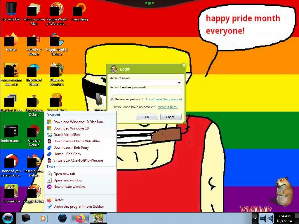
Task: Open 'none of you' desktop icon
Action: [x=11, y=165]
